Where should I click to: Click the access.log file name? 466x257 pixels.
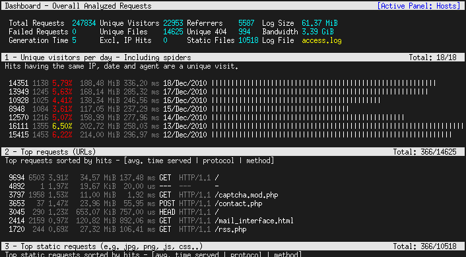click(x=321, y=40)
